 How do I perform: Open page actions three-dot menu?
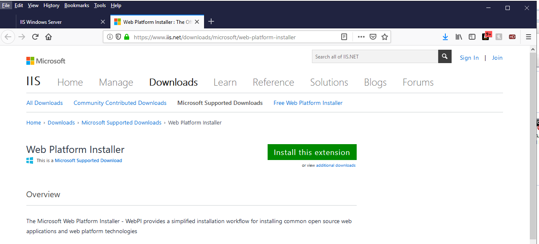[361, 37]
